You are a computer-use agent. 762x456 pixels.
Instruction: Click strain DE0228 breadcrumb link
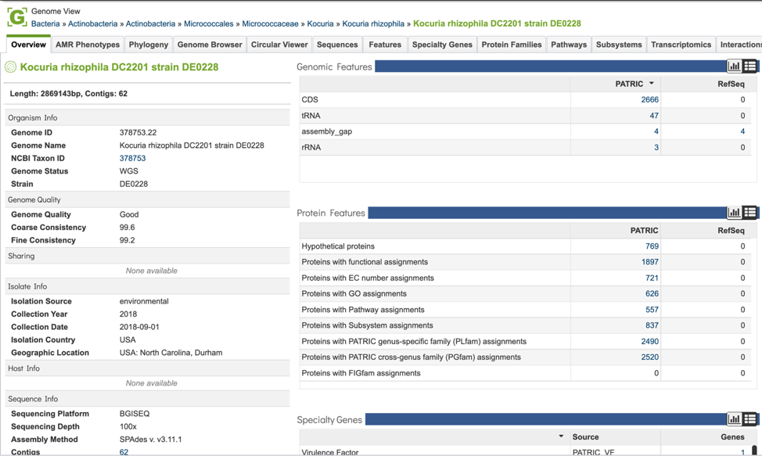497,23
